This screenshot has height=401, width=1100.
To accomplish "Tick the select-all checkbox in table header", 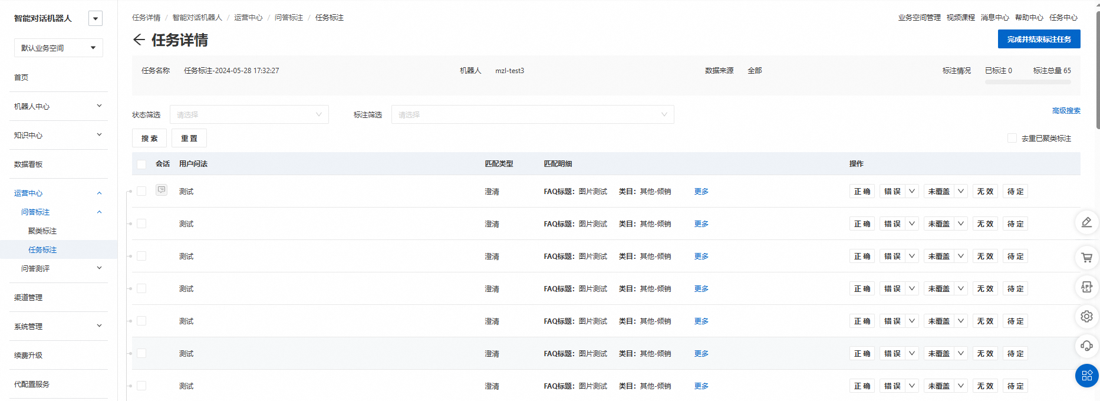I will pos(141,164).
